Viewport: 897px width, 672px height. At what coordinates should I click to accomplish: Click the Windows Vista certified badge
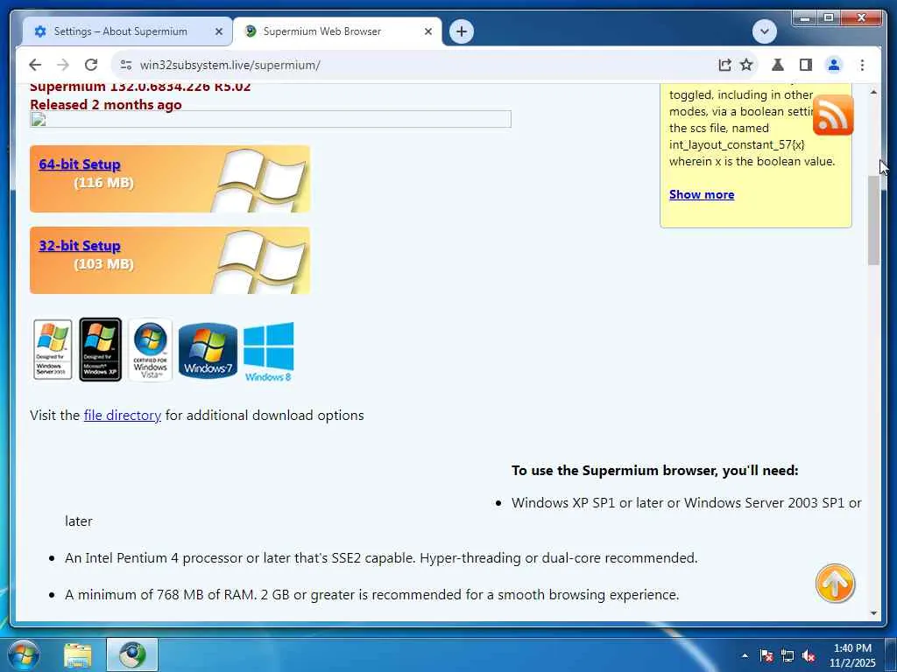coord(151,349)
